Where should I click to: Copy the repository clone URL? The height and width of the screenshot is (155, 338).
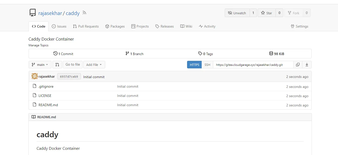coord(298,65)
